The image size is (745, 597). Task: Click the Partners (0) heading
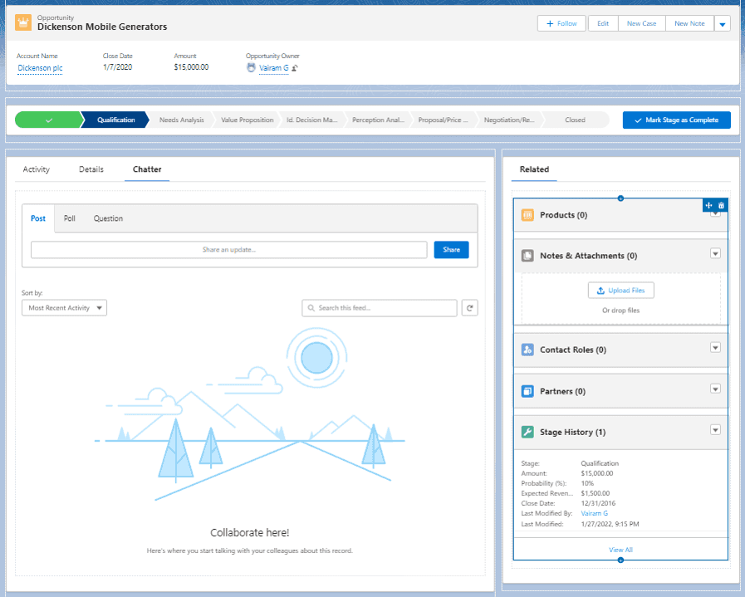pyautogui.click(x=562, y=392)
